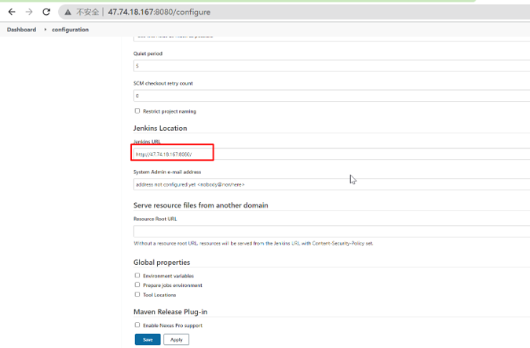The height and width of the screenshot is (348, 530).
Task: Select the System Admin e-mail address field
Action: point(330,184)
